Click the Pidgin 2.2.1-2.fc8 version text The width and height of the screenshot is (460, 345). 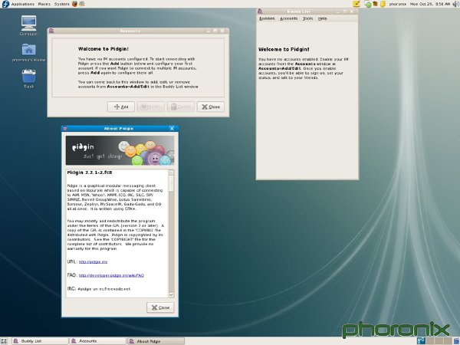tap(90, 172)
